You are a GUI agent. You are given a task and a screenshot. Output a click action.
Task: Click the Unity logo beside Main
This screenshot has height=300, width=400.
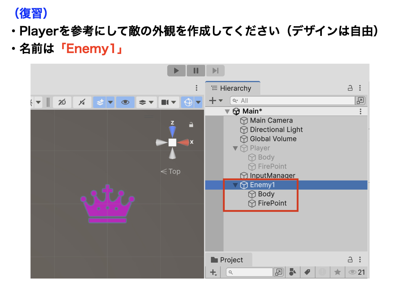pos(236,111)
